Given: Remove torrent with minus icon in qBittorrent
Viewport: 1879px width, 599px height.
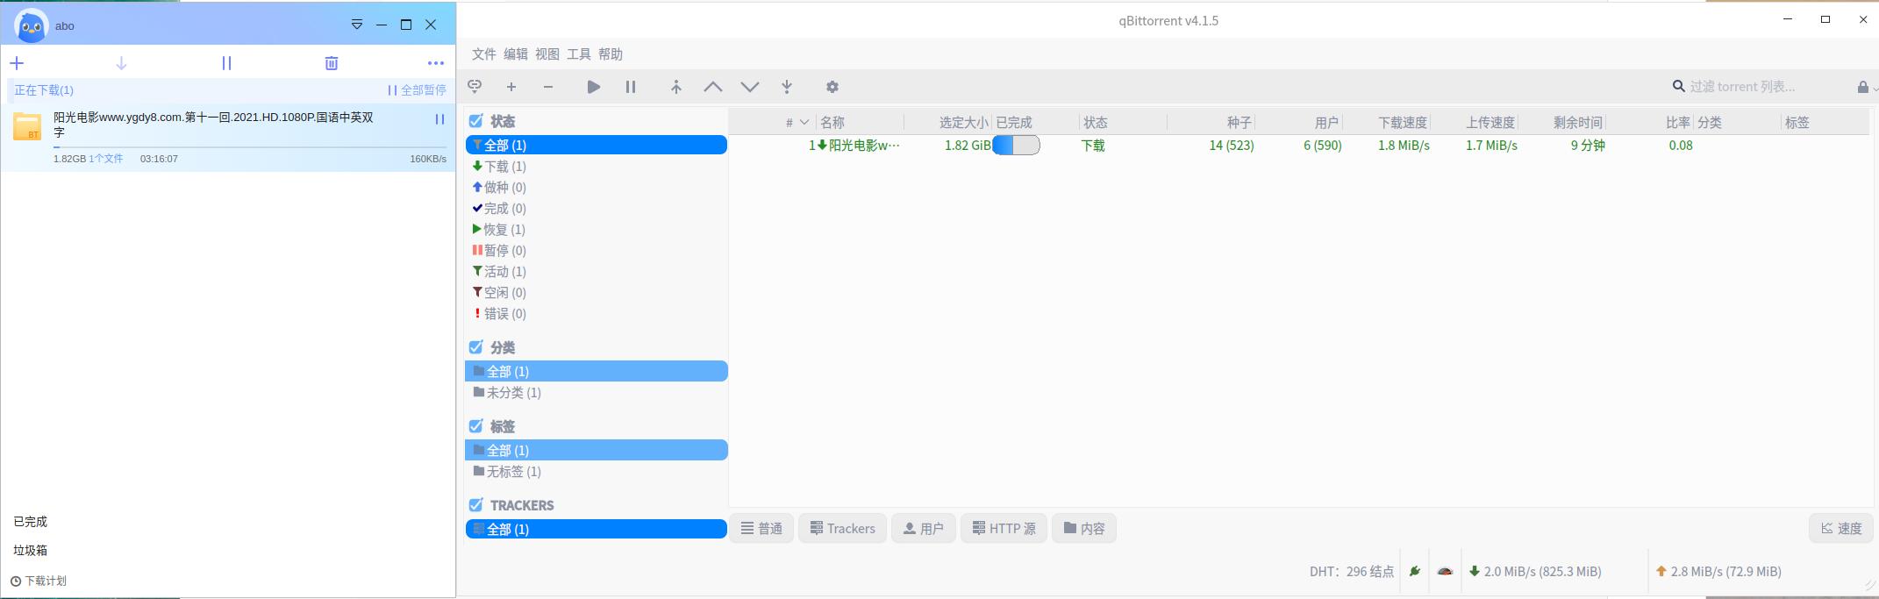Looking at the screenshot, I should (548, 87).
